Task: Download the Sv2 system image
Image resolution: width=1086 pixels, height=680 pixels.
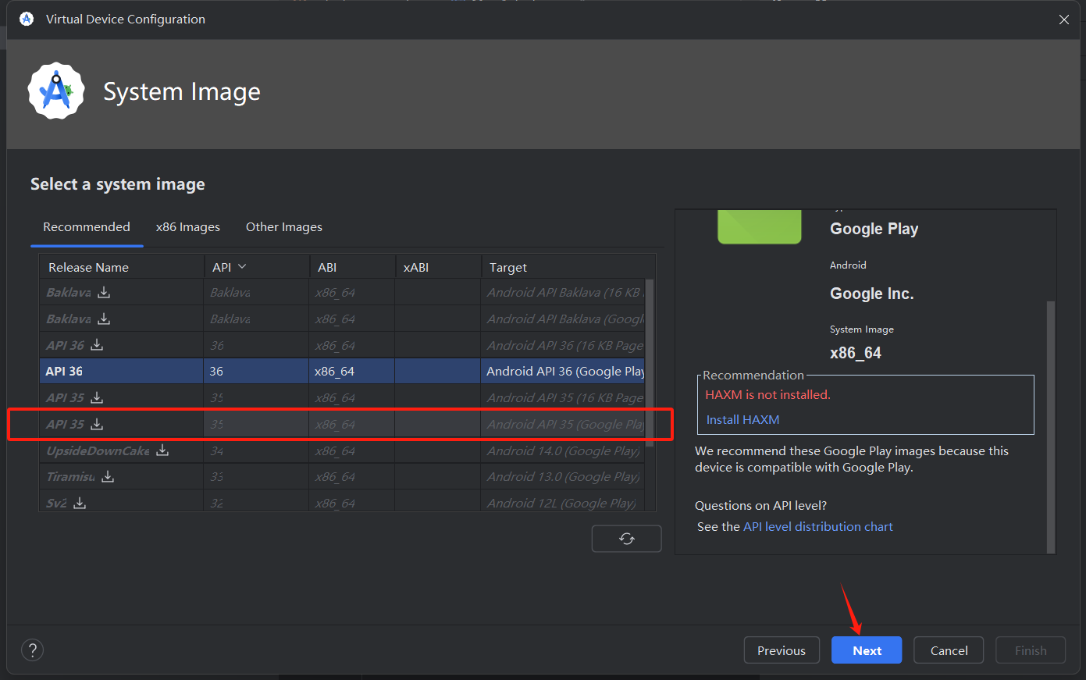Action: coord(80,503)
